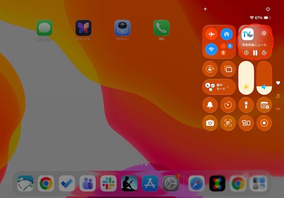Toggle Wi-Fi in Control Center

pos(211,49)
